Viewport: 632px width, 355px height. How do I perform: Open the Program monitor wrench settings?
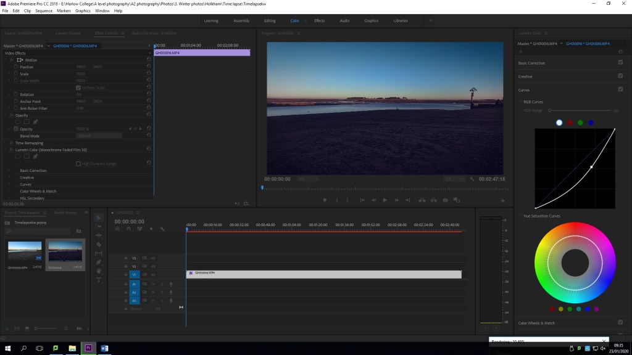click(x=472, y=179)
